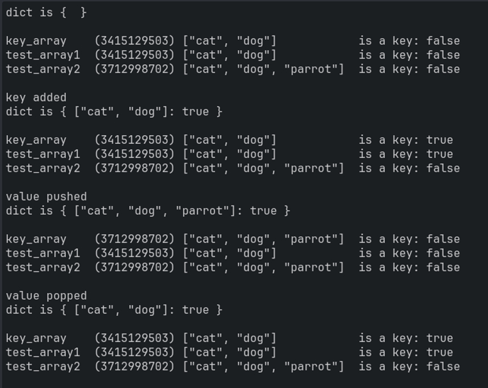Click test_array1 hash number in the final block
488x388 pixels.
(x=134, y=353)
